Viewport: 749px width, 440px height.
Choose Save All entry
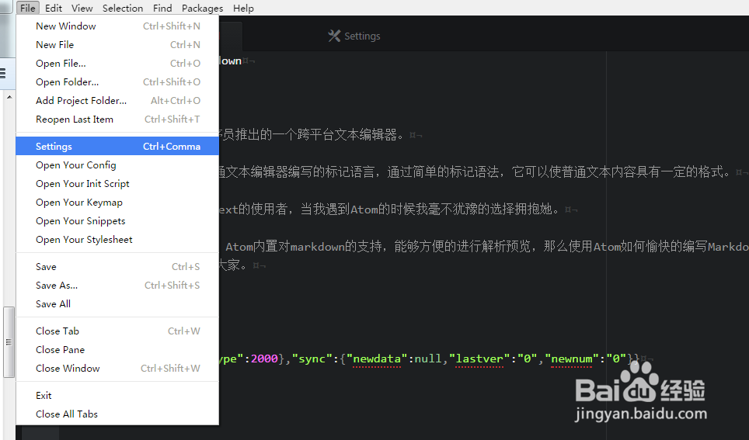click(117, 304)
